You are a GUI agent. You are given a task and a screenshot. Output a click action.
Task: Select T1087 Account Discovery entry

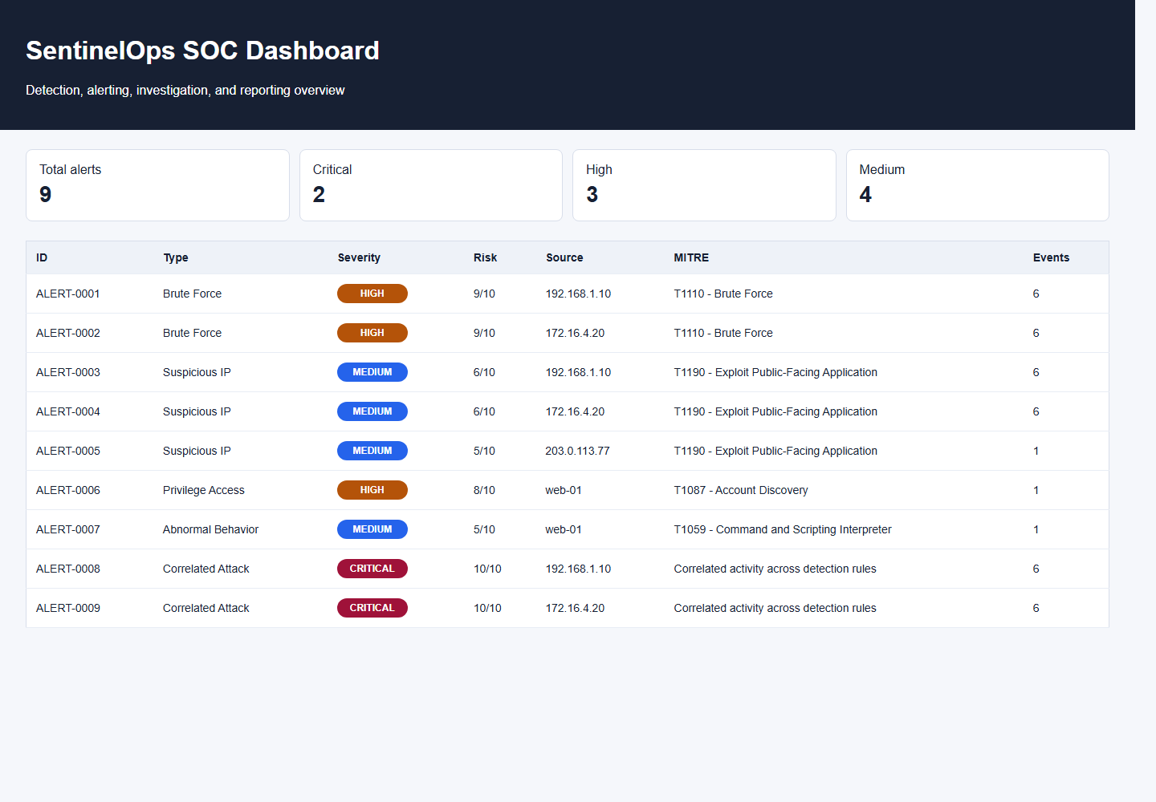point(741,490)
